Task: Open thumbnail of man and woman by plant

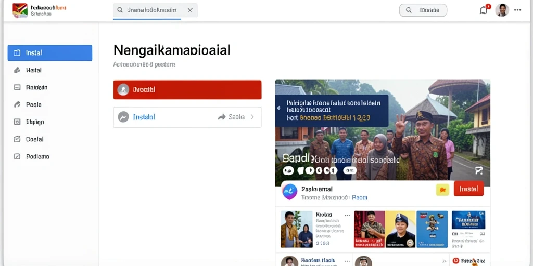Action: tap(296, 229)
